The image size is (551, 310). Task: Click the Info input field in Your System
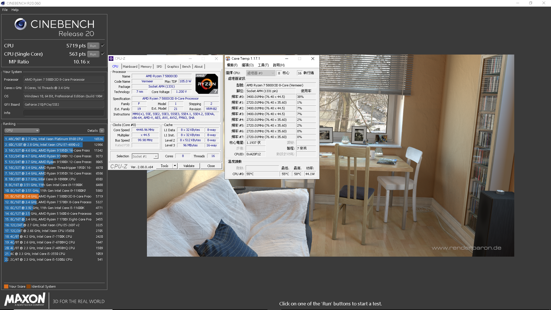pos(64,113)
